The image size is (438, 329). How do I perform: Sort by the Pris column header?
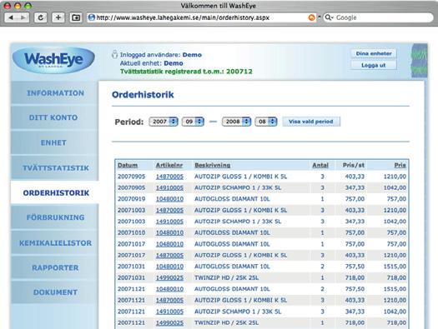(400, 165)
